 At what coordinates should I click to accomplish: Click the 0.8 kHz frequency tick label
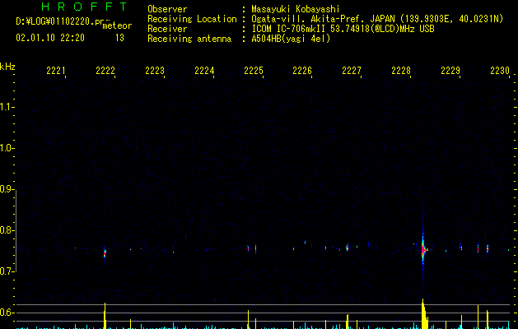[7, 230]
